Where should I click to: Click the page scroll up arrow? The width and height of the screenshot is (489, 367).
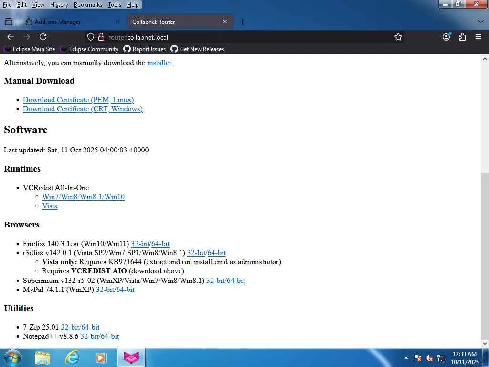click(x=485, y=59)
